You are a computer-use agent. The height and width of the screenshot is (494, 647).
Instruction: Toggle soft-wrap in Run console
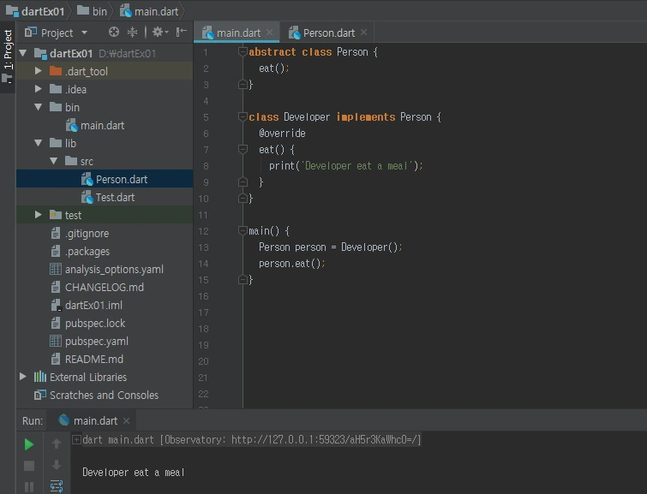pyautogui.click(x=57, y=486)
